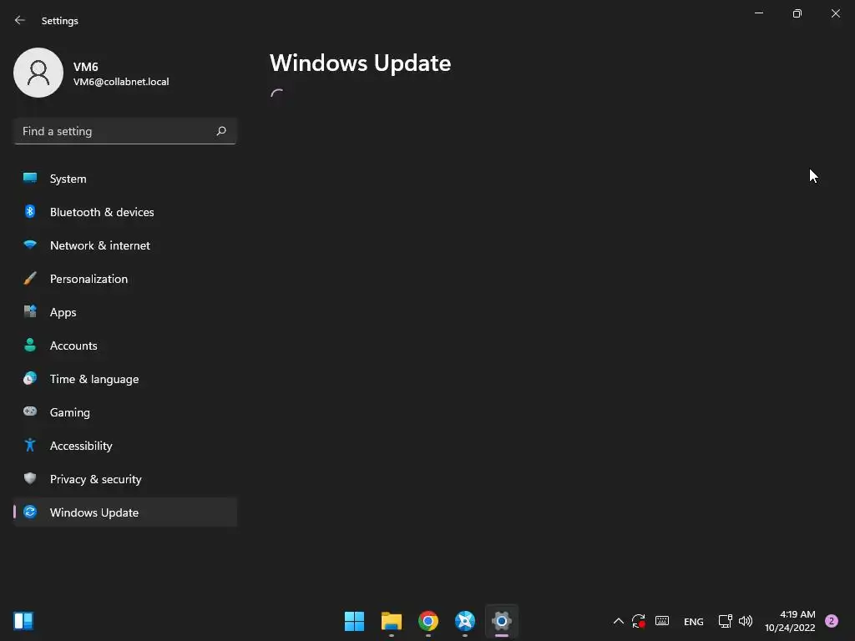
Task: Click the update restart tray icon
Action: coord(639,621)
